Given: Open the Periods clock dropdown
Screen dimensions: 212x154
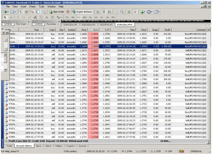Looking at the screenshot, I should click(150, 12).
